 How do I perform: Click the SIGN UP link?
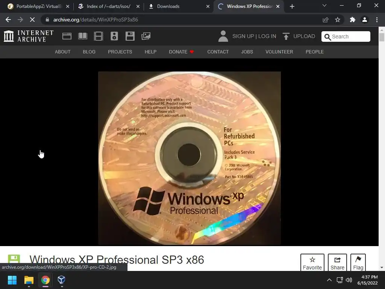(x=243, y=37)
